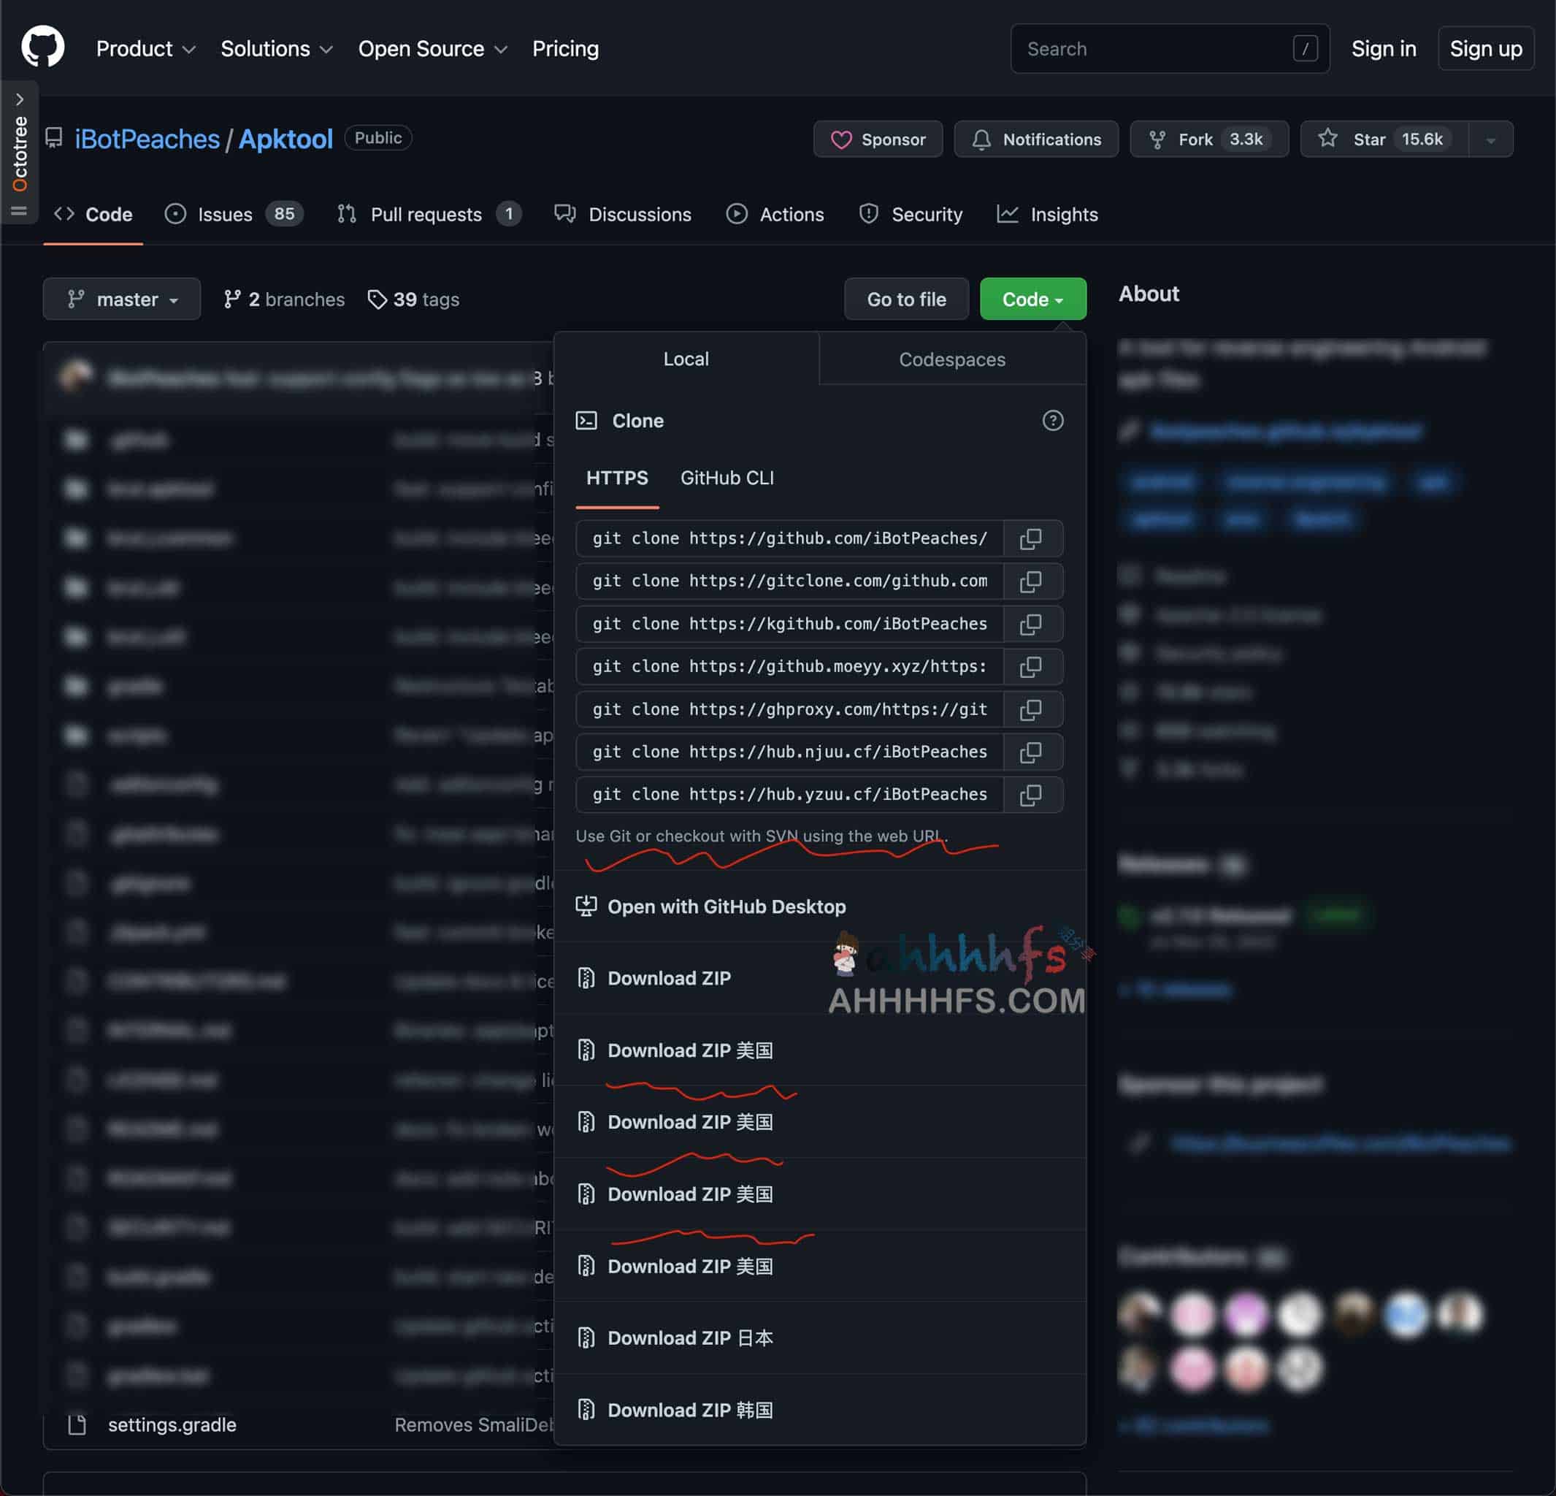Copy the hub.yzuu.cf clone URL
Image resolution: width=1556 pixels, height=1496 pixels.
tap(1032, 794)
